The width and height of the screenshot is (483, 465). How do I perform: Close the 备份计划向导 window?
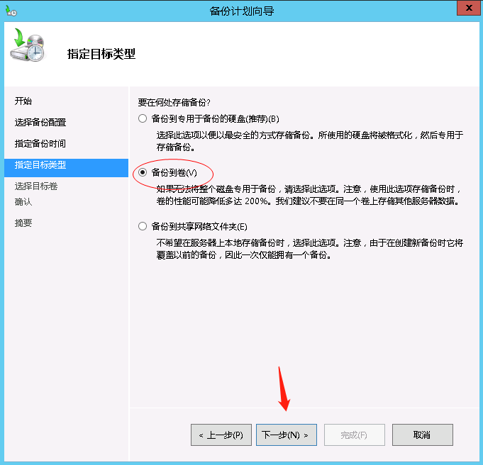coord(469,8)
